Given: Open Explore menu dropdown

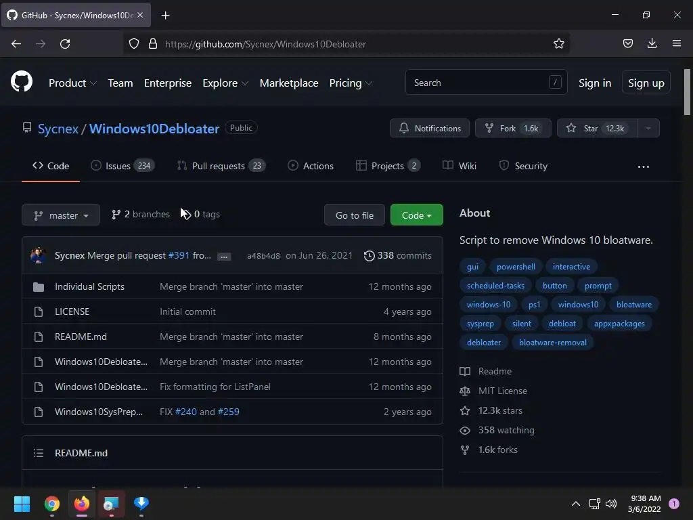Looking at the screenshot, I should 225,83.
